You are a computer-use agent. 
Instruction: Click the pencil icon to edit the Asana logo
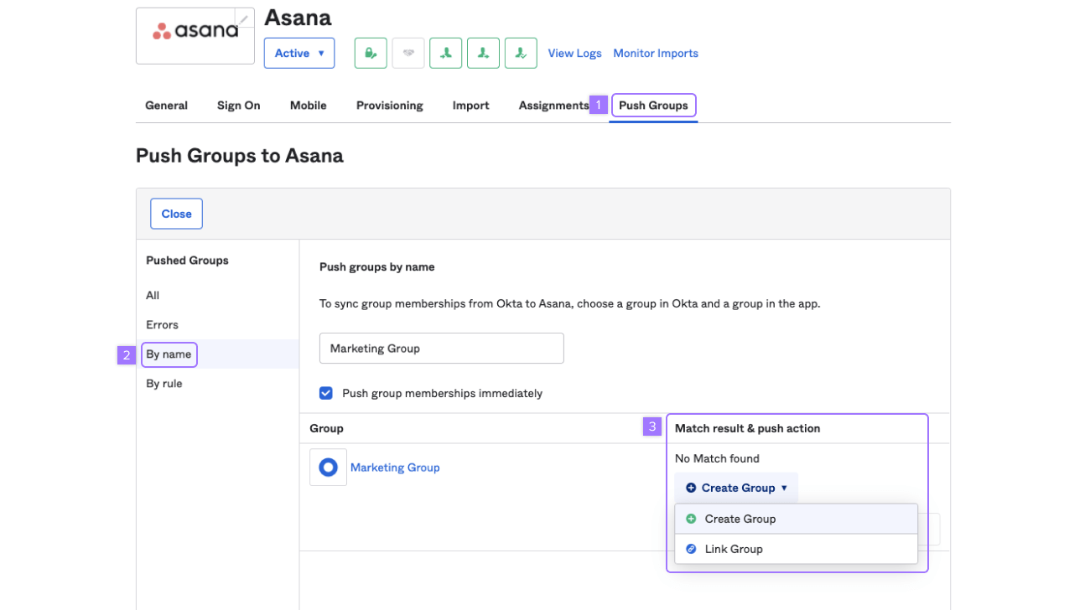pyautogui.click(x=244, y=18)
